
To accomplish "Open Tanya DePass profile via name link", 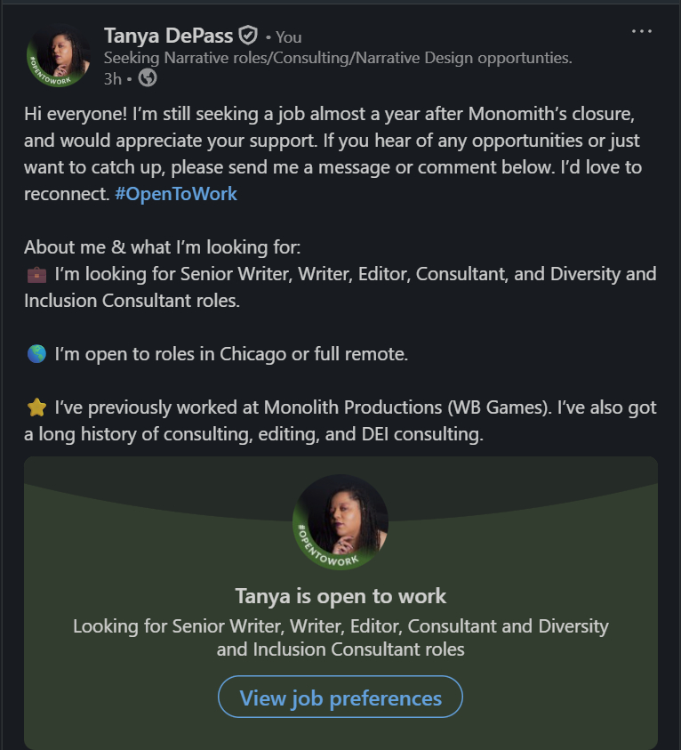I will click(x=168, y=36).
